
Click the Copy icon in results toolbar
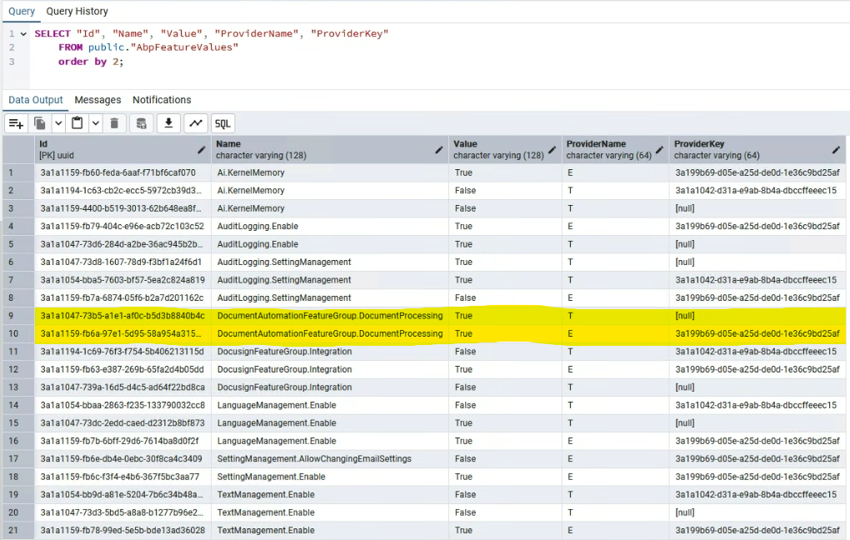(40, 123)
